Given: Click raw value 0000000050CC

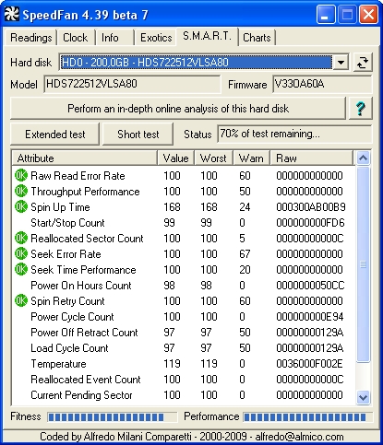Looking at the screenshot, I should [310, 285].
